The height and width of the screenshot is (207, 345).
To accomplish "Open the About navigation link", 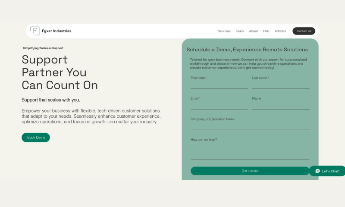I will pos(253,31).
